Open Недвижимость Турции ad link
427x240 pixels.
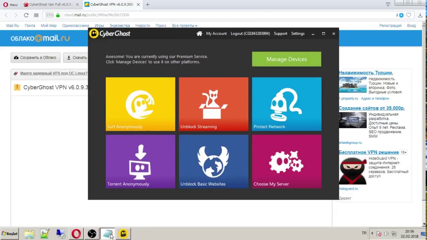tap(366, 73)
